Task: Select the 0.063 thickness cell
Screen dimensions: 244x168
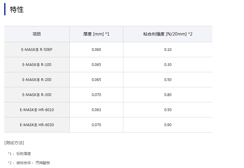Action: 96,110
